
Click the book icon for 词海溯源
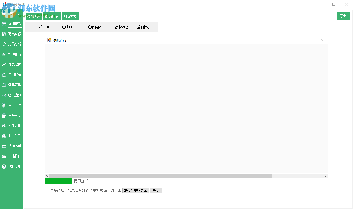pyautogui.click(x=4, y=116)
